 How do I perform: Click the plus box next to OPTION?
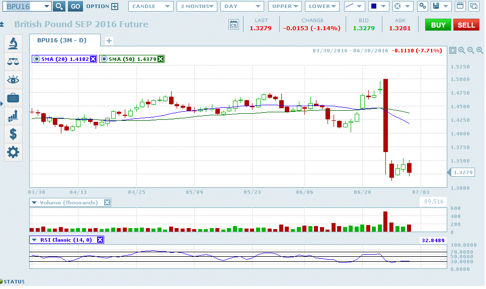115,6
